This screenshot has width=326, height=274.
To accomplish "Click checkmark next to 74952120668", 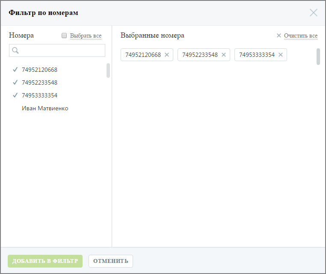I will click(15, 70).
